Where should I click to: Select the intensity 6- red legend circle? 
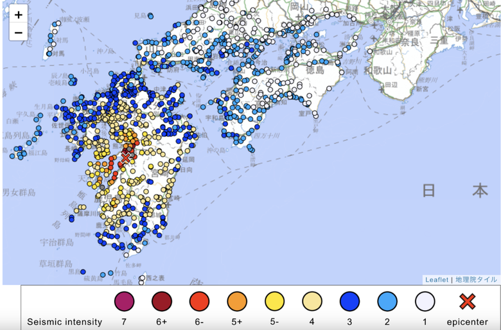click(199, 301)
